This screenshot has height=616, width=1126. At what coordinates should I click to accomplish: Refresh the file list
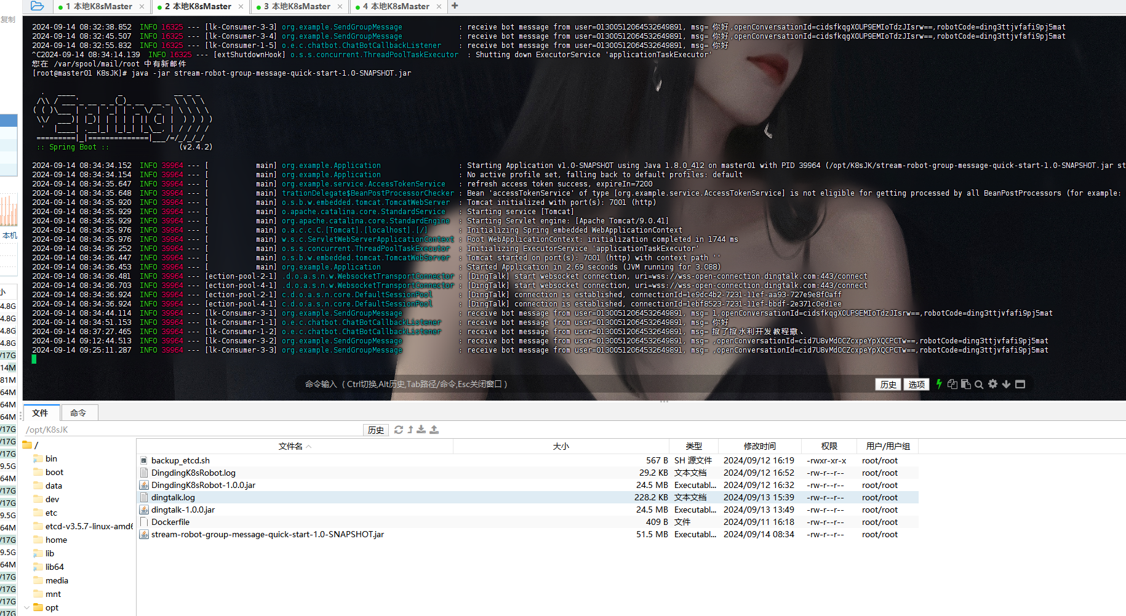click(399, 430)
